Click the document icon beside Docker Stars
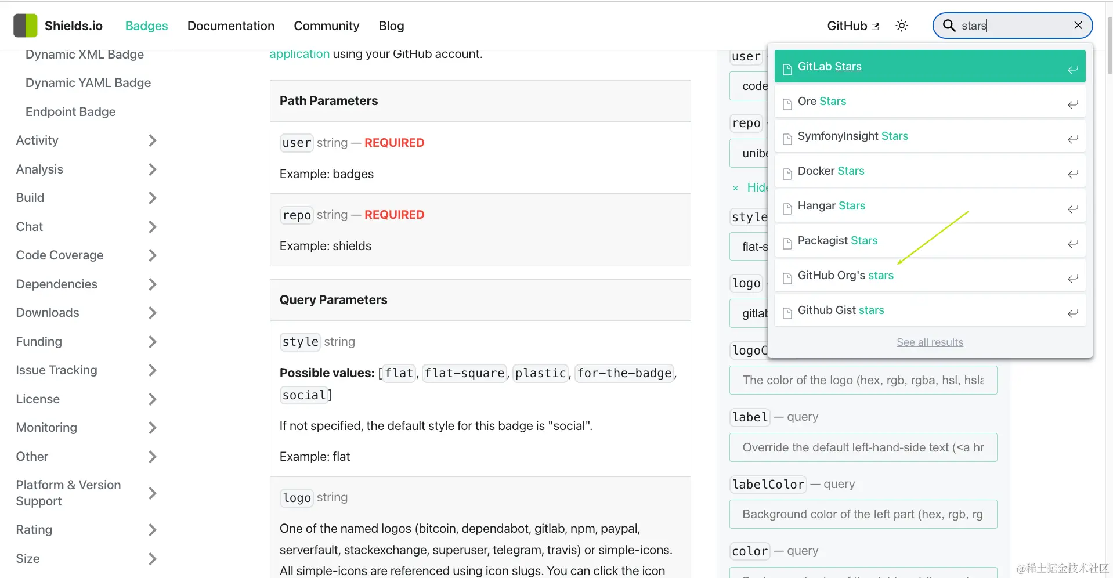 [x=787, y=174]
